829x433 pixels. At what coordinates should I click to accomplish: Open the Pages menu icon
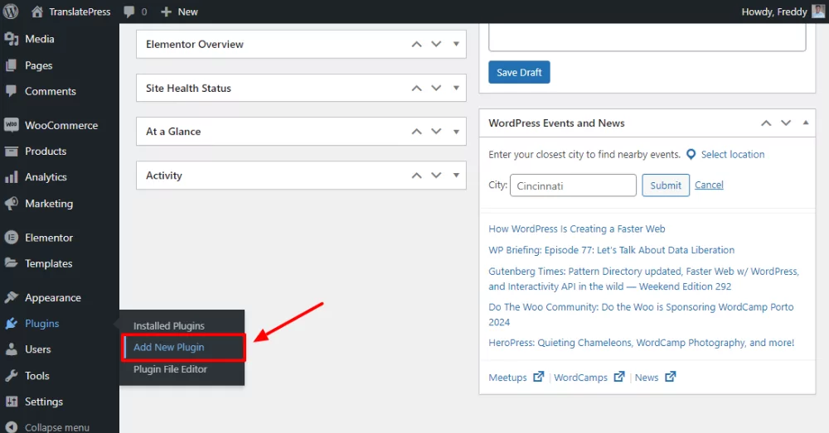pyautogui.click(x=11, y=65)
